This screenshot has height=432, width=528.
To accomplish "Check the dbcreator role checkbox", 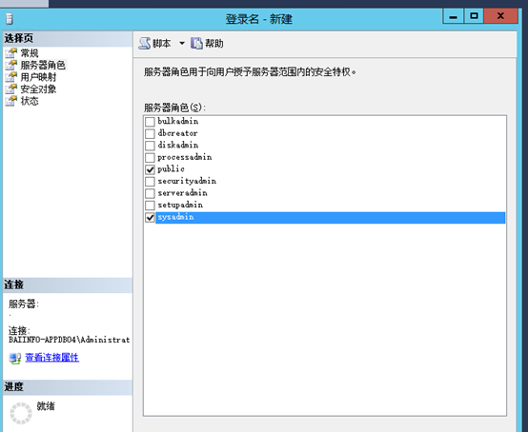I will tap(150, 133).
